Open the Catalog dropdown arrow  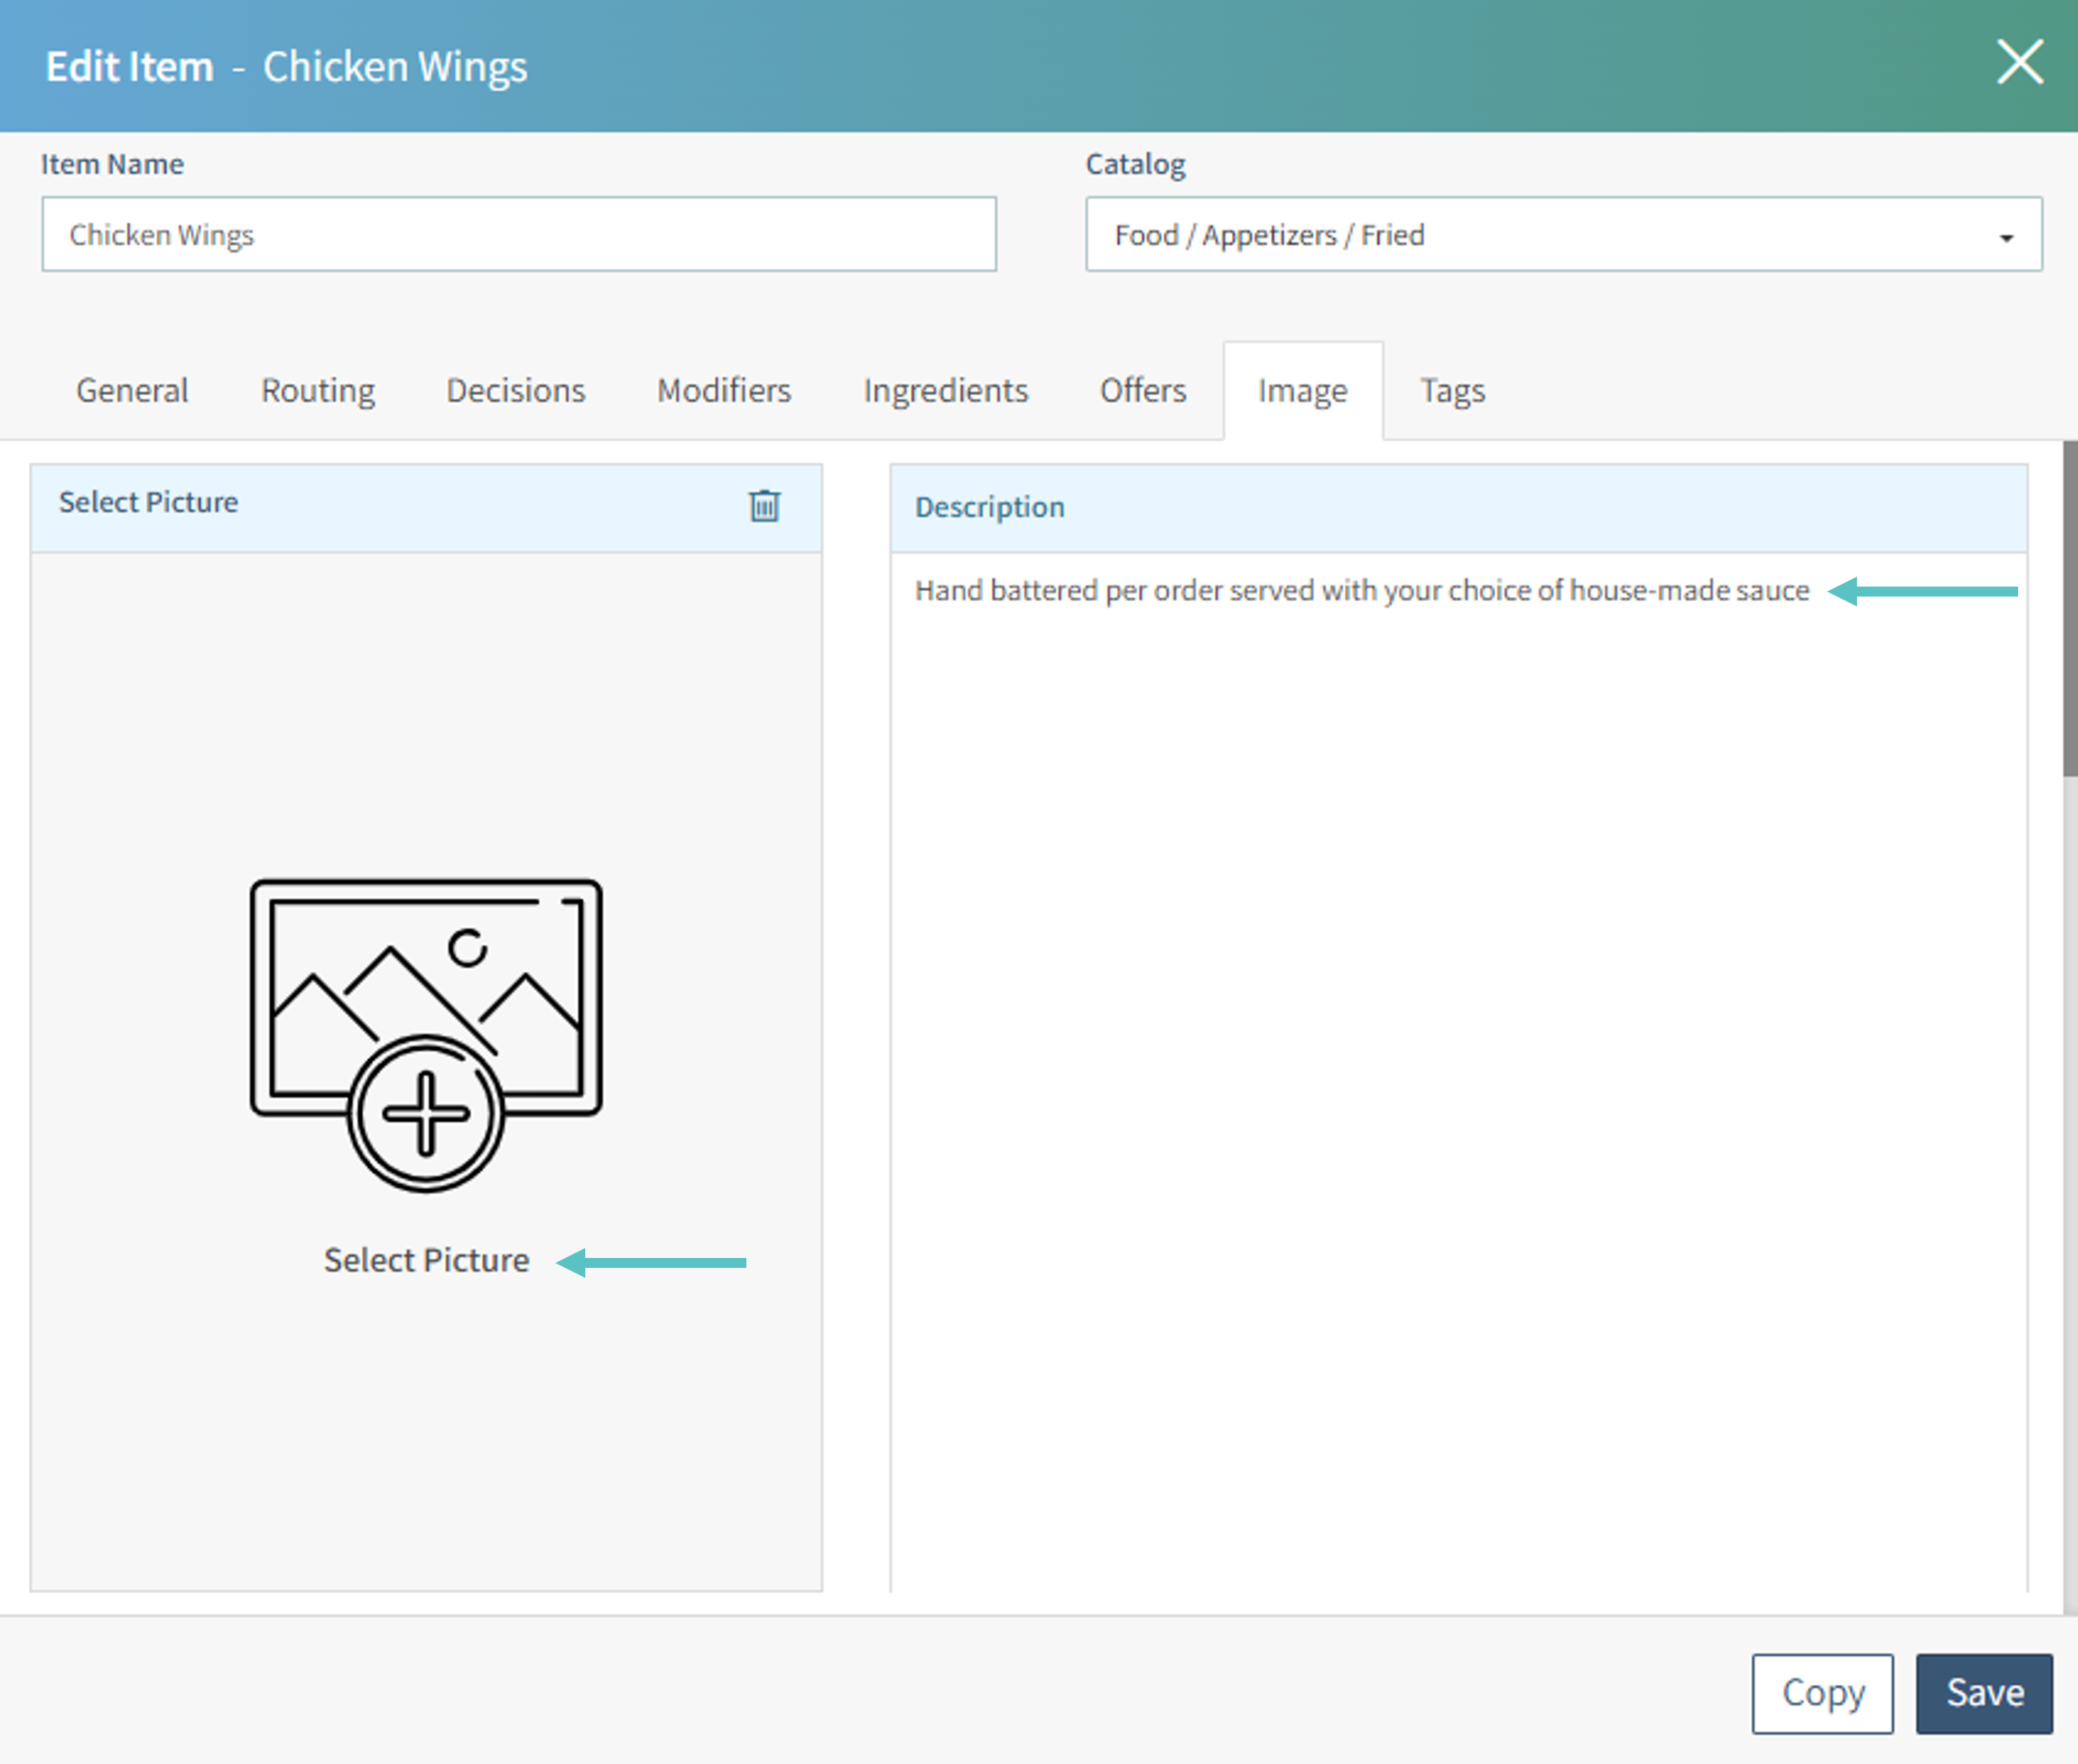[x=2005, y=237]
